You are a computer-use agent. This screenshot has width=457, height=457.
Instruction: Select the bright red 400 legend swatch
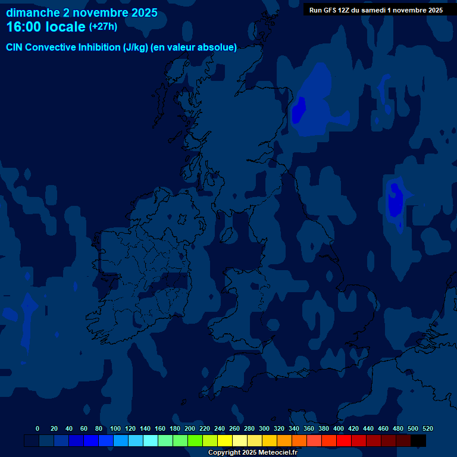point(344,440)
